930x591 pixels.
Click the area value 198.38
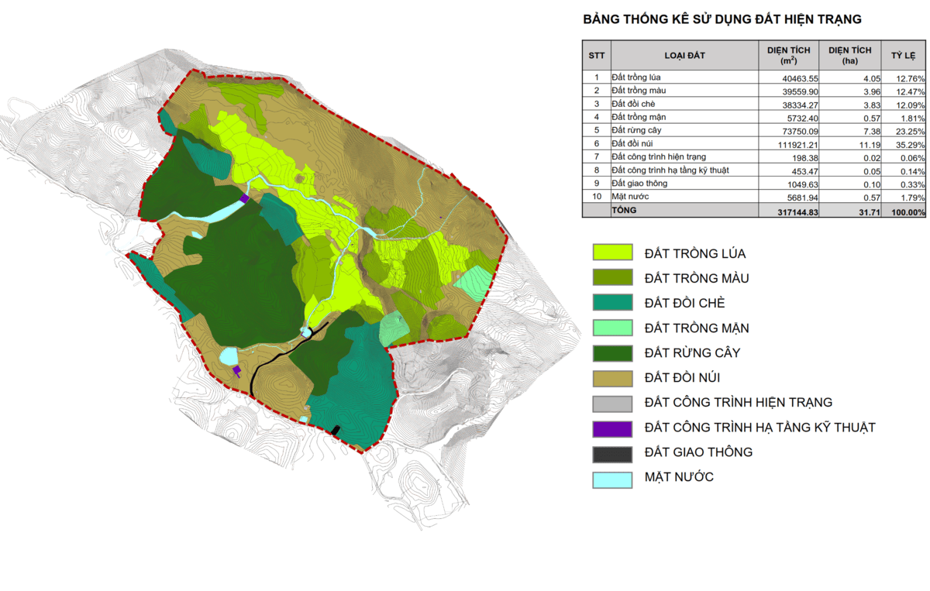click(x=804, y=157)
